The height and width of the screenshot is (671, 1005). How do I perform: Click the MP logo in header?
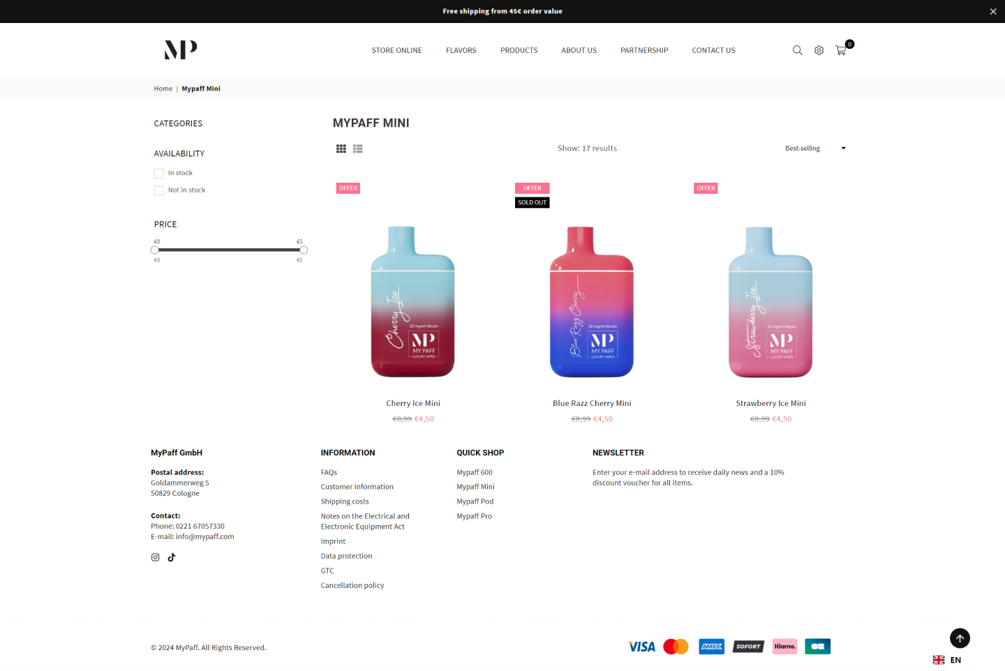[181, 50]
